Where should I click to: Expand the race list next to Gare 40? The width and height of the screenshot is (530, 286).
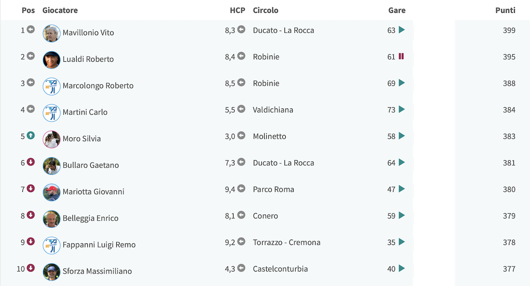402,268
